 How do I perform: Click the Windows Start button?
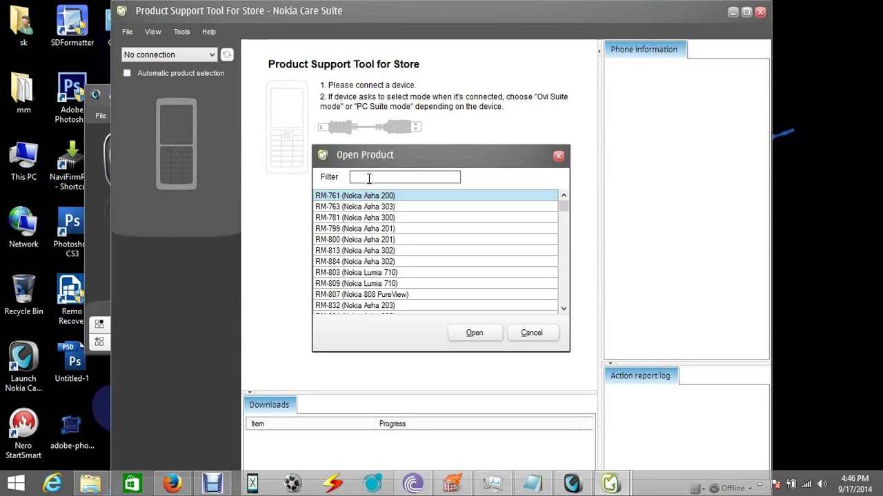15,484
